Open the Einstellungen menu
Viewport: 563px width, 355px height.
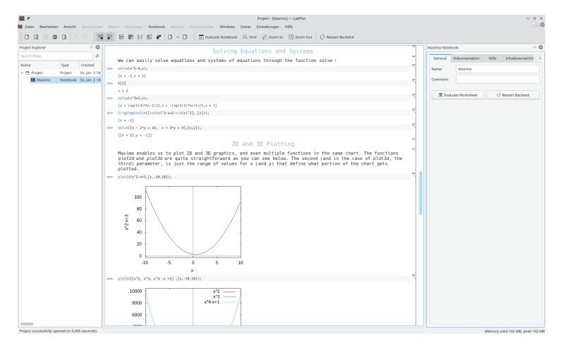pyautogui.click(x=267, y=27)
